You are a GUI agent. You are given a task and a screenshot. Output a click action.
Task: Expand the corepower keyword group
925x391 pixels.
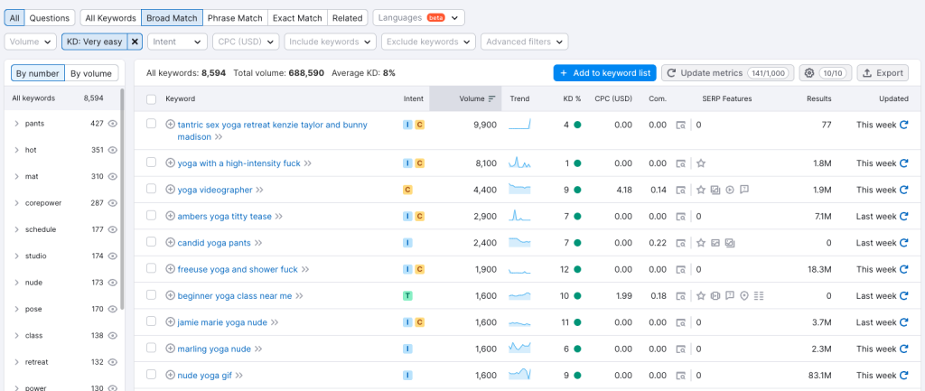[16, 203]
